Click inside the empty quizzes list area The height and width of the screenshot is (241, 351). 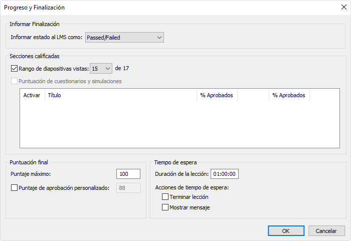pyautogui.click(x=180, y=124)
